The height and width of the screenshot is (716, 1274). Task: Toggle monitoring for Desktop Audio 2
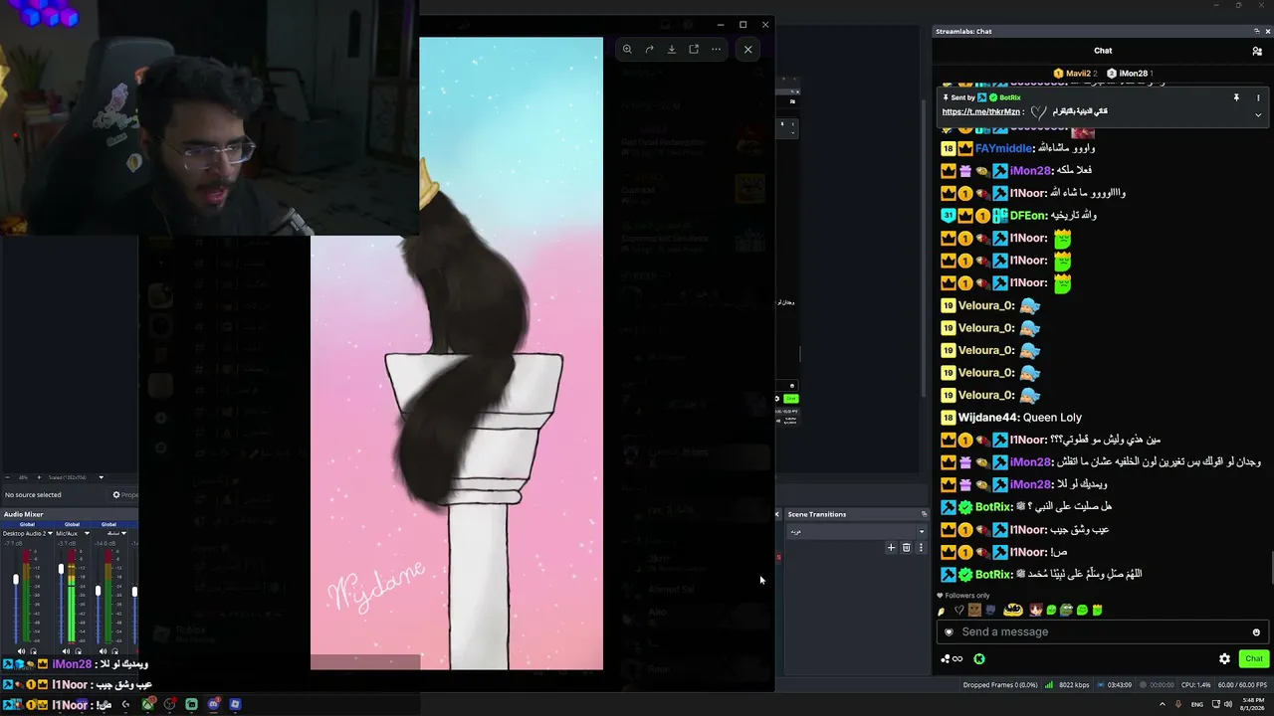(33, 651)
